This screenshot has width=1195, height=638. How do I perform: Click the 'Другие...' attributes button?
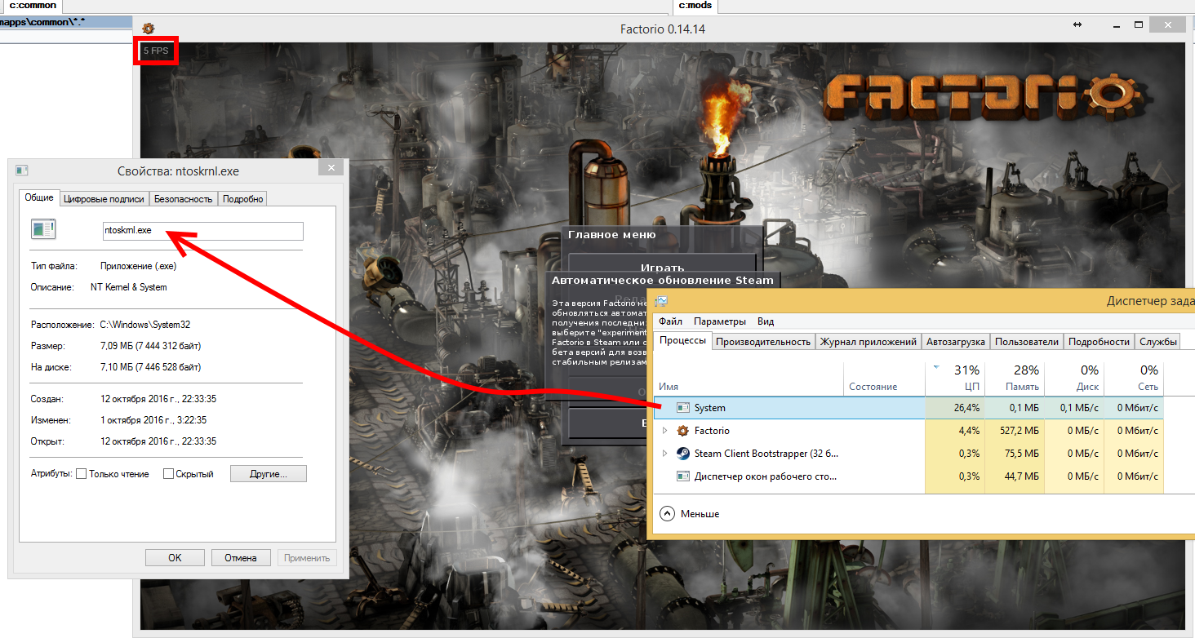click(269, 474)
